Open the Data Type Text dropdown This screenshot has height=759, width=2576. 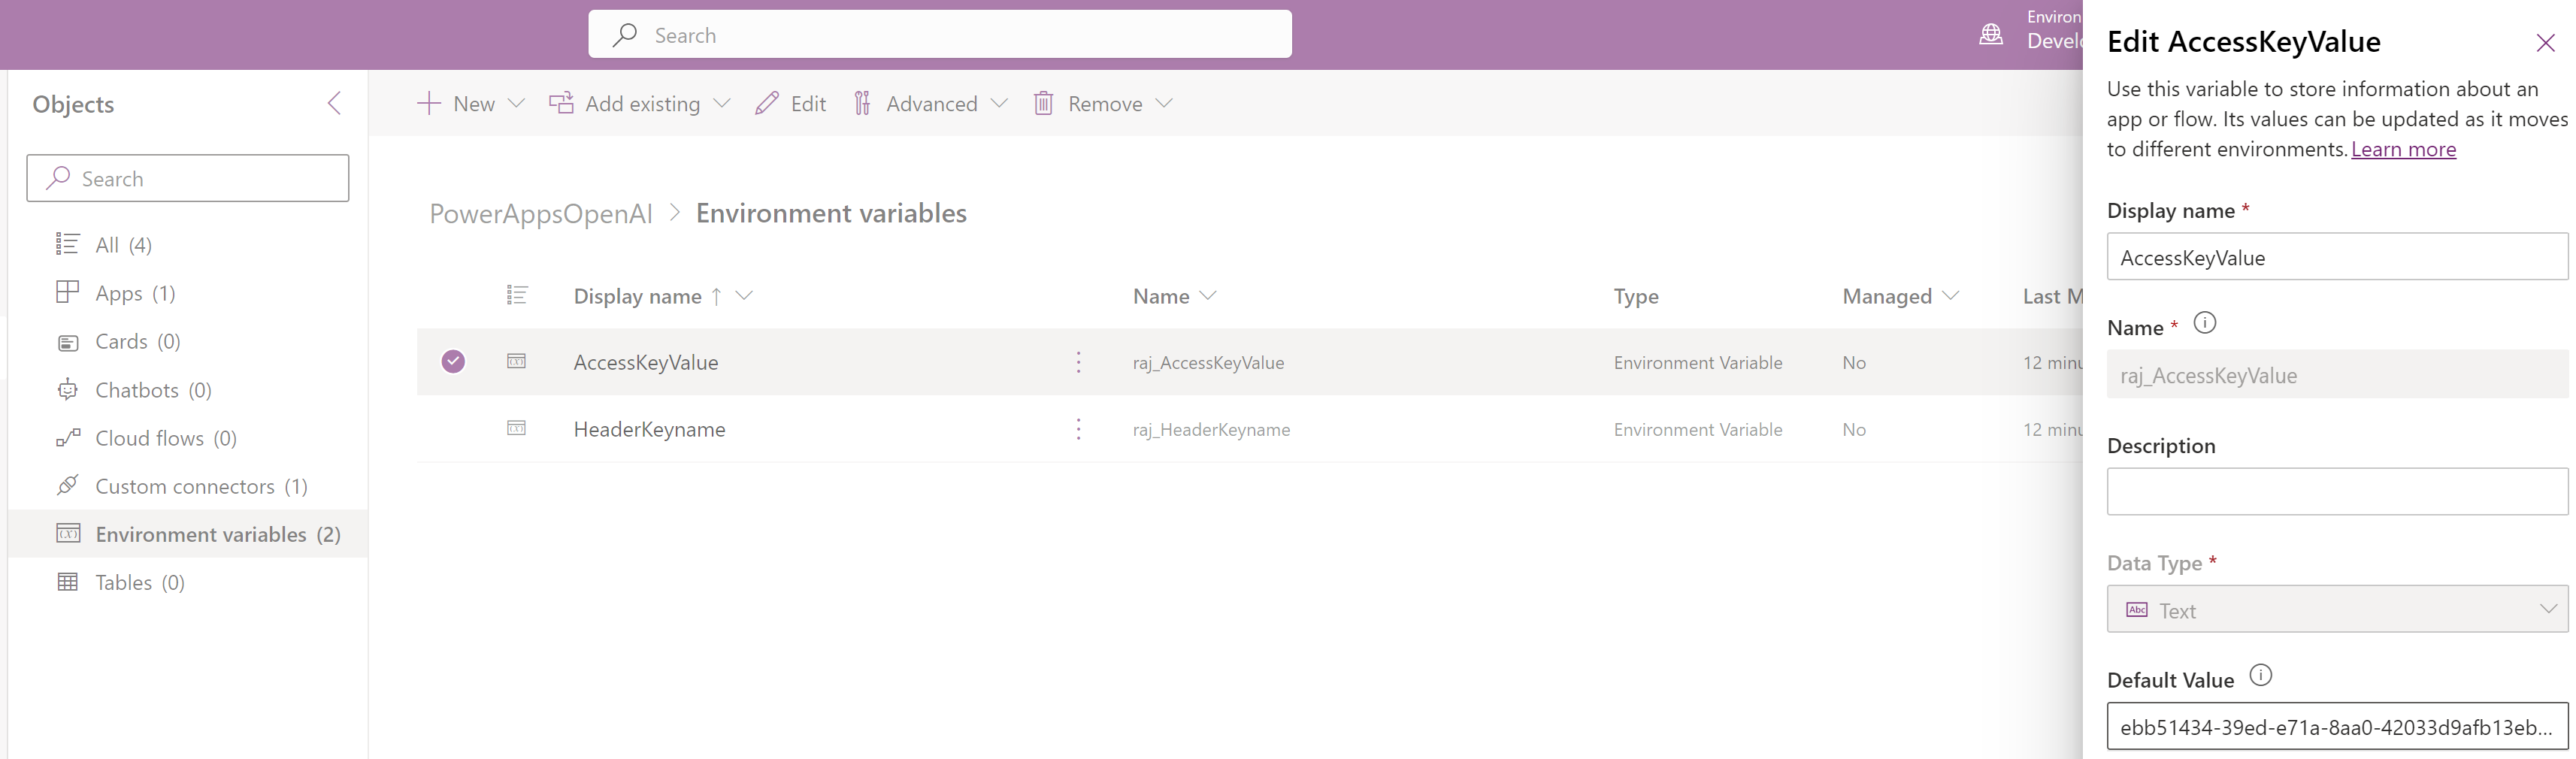2336,610
